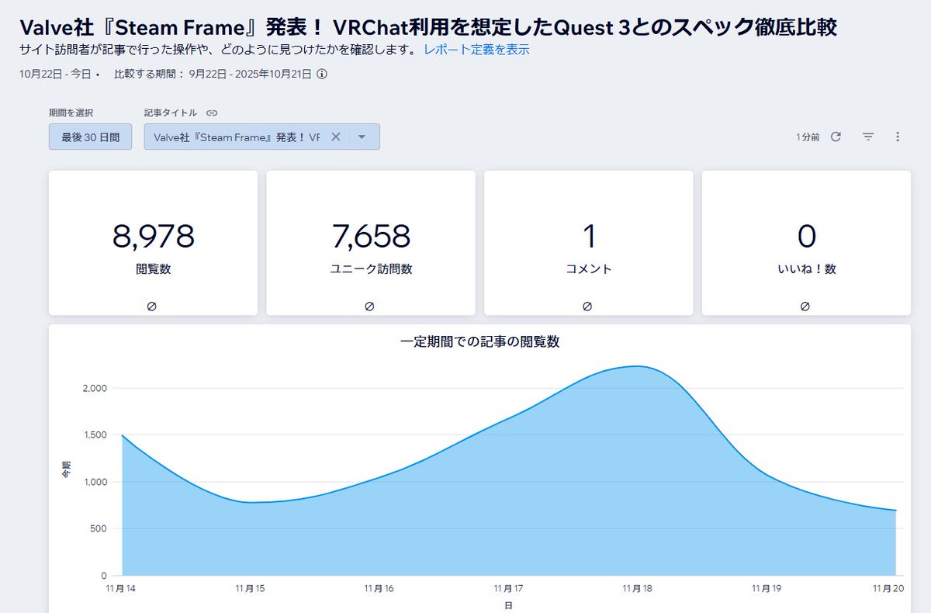The image size is (931, 613).
Task: Click the 1 コメント card
Action: (589, 243)
